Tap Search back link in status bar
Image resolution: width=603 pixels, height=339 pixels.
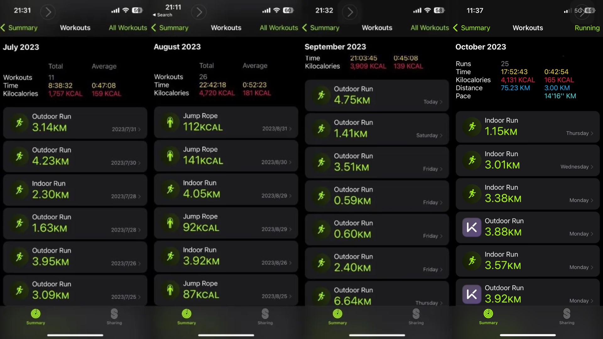click(162, 15)
